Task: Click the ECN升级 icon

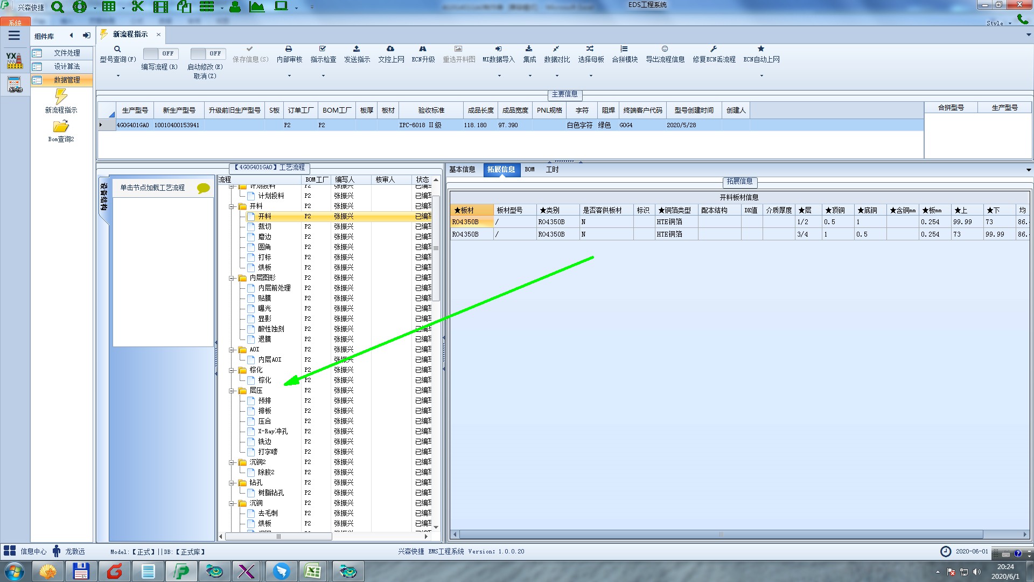Action: point(423,49)
